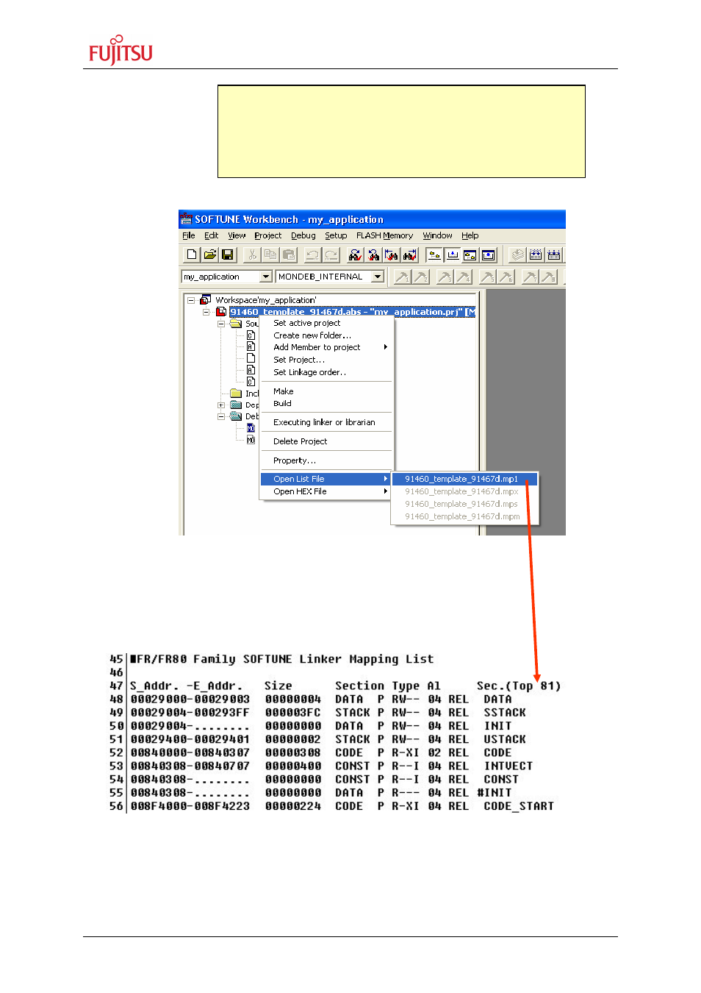This screenshot has height=993, width=701.
Task: Click the blank document file icon under Sou folder
Action: tap(251, 358)
